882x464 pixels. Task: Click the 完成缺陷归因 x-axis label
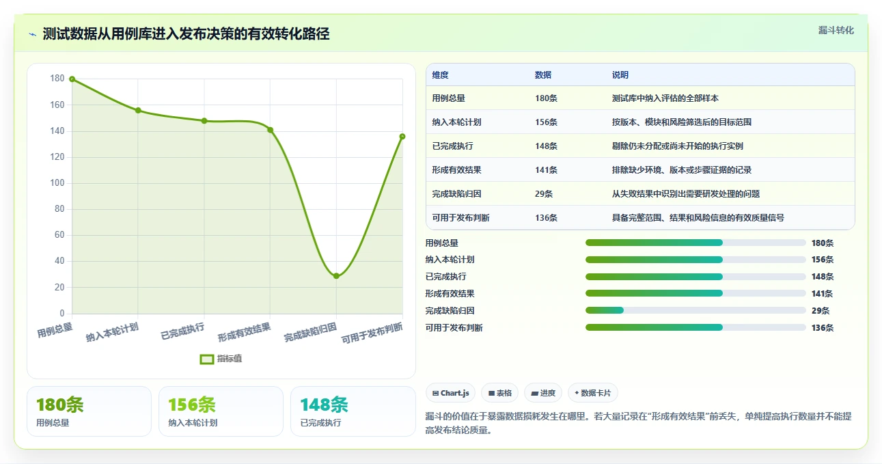coord(311,332)
